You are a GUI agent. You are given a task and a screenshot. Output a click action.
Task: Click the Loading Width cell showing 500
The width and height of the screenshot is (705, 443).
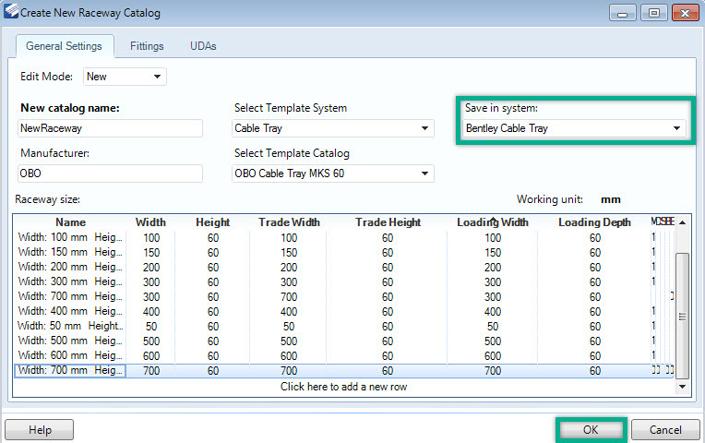pyautogui.click(x=493, y=341)
